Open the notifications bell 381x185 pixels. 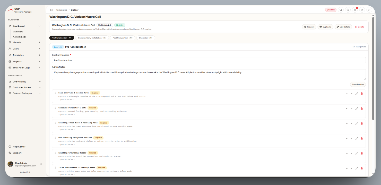click(x=355, y=10)
